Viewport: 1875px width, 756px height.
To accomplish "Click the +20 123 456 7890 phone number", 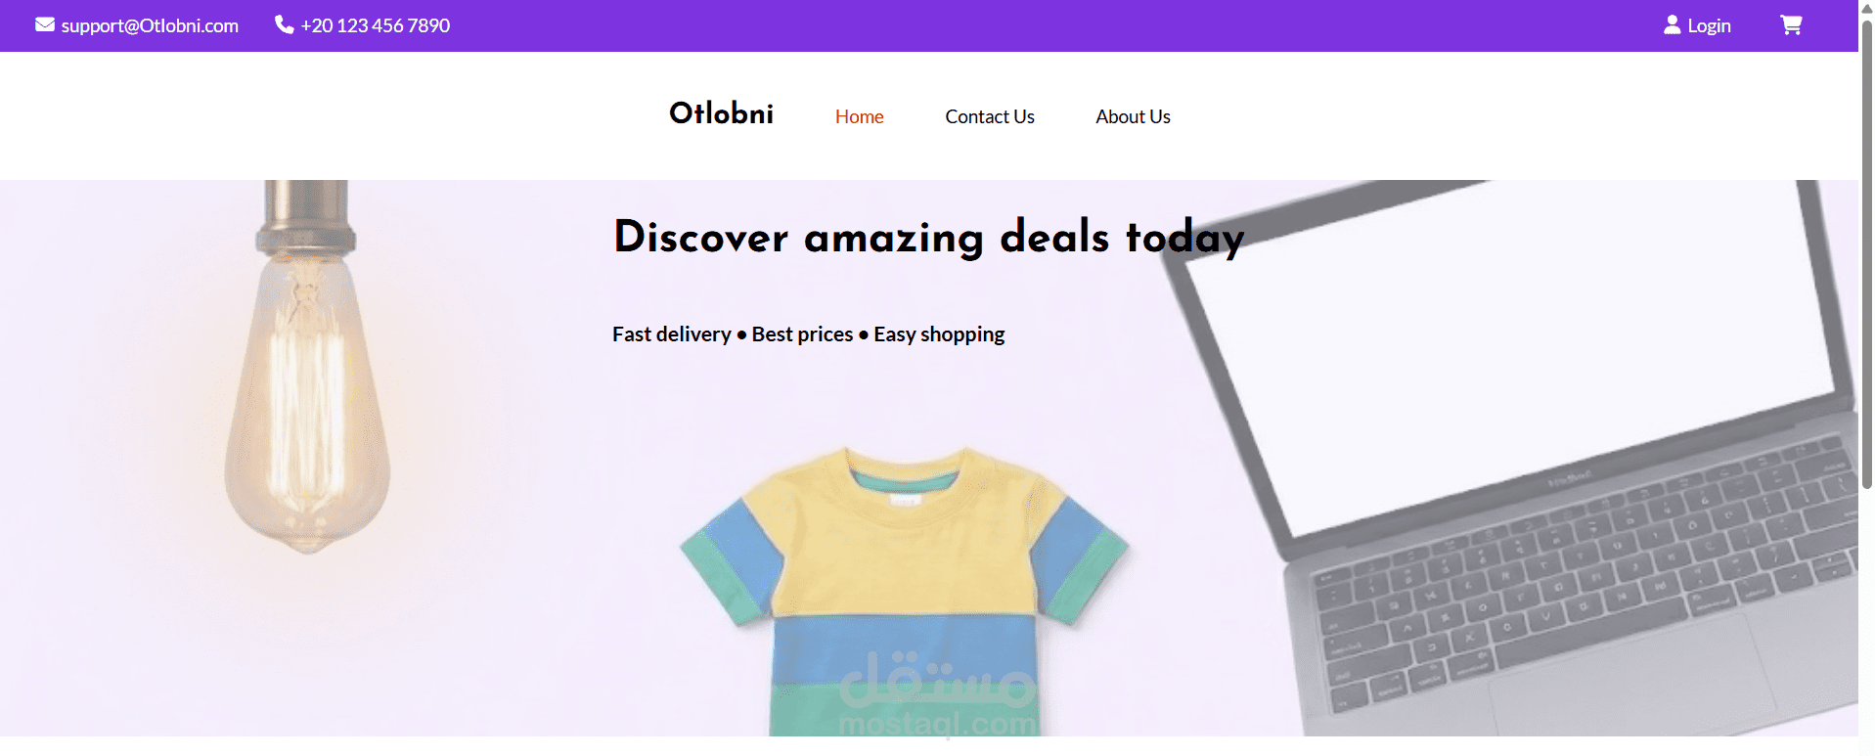I will point(376,25).
